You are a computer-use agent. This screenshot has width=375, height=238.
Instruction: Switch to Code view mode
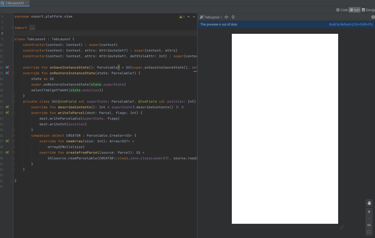click(342, 10)
